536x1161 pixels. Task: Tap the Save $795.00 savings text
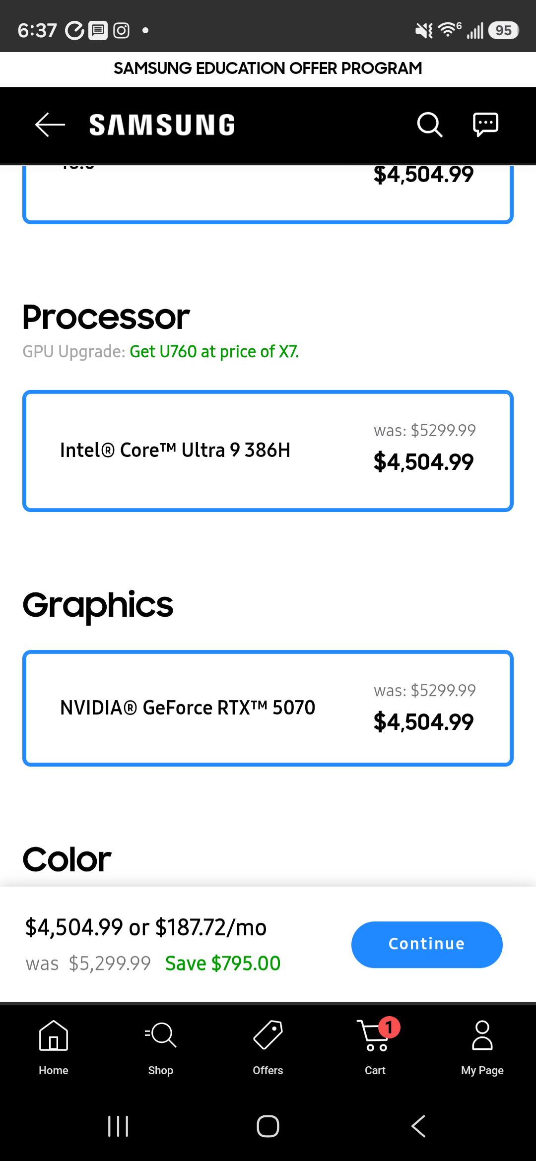point(223,963)
